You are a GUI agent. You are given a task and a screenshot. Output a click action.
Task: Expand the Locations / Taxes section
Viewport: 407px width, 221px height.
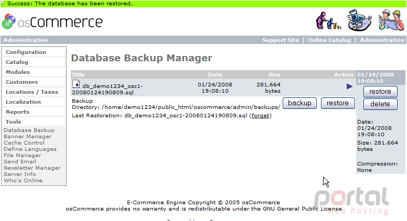pos(32,92)
